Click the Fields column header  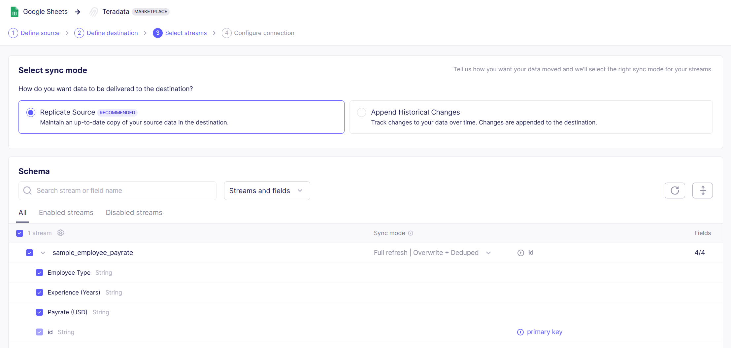coord(703,233)
